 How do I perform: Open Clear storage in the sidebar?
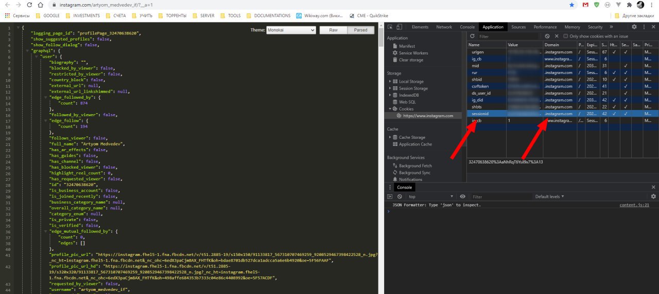point(411,60)
